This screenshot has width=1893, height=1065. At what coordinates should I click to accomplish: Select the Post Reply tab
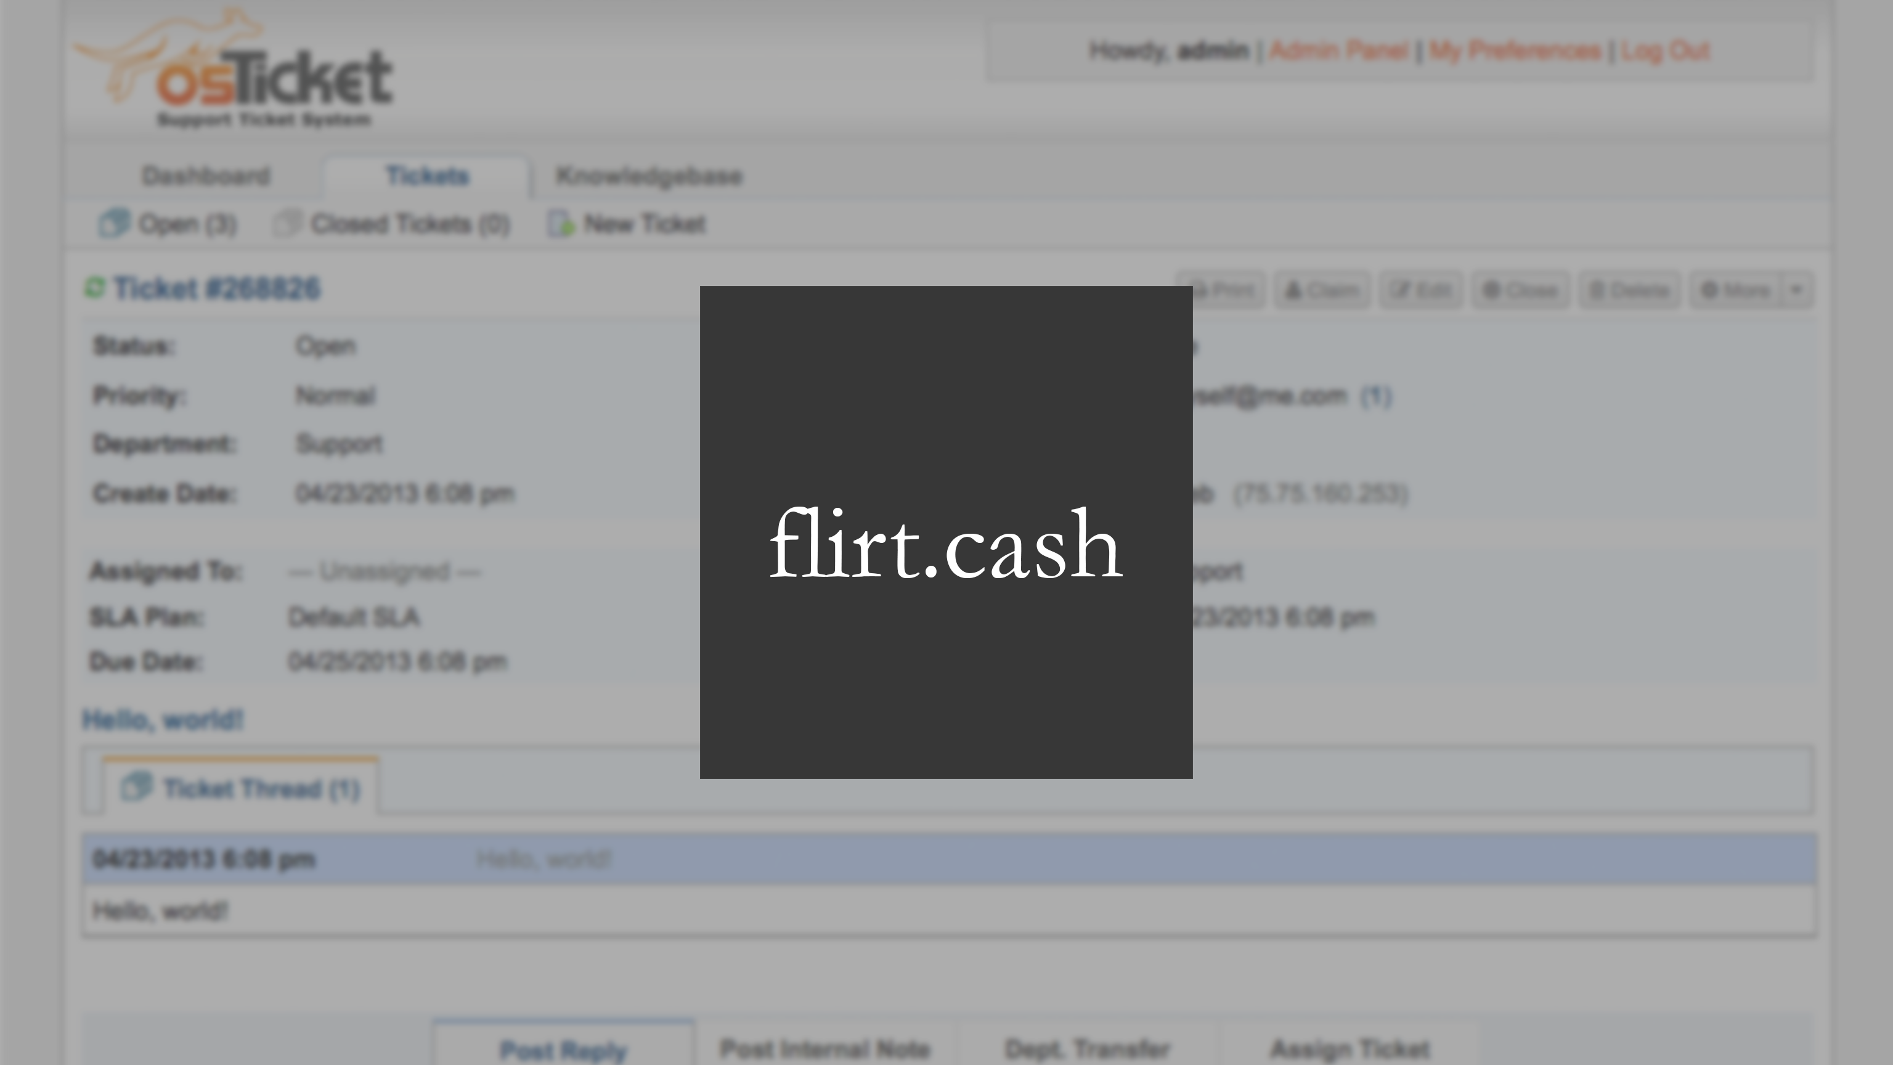tap(563, 1049)
